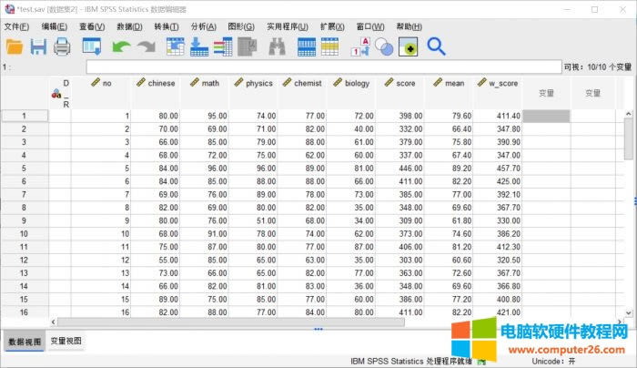Select the math cell with value 95.00

(205, 117)
